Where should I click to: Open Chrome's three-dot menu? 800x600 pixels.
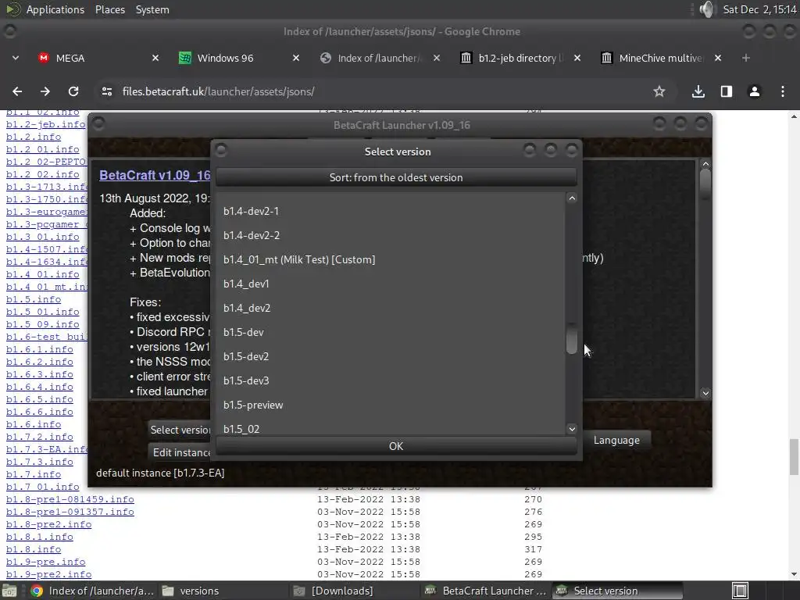[x=783, y=91]
